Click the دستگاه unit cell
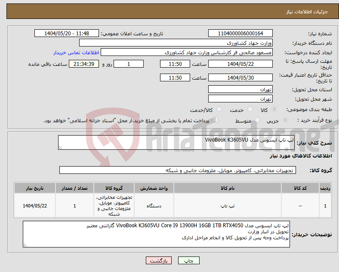This screenshot has width=339, height=272. click(154, 206)
